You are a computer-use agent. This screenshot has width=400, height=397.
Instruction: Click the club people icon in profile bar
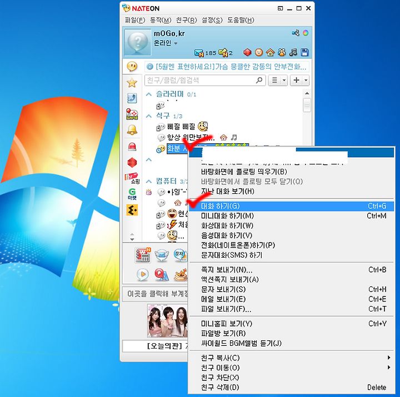282,53
